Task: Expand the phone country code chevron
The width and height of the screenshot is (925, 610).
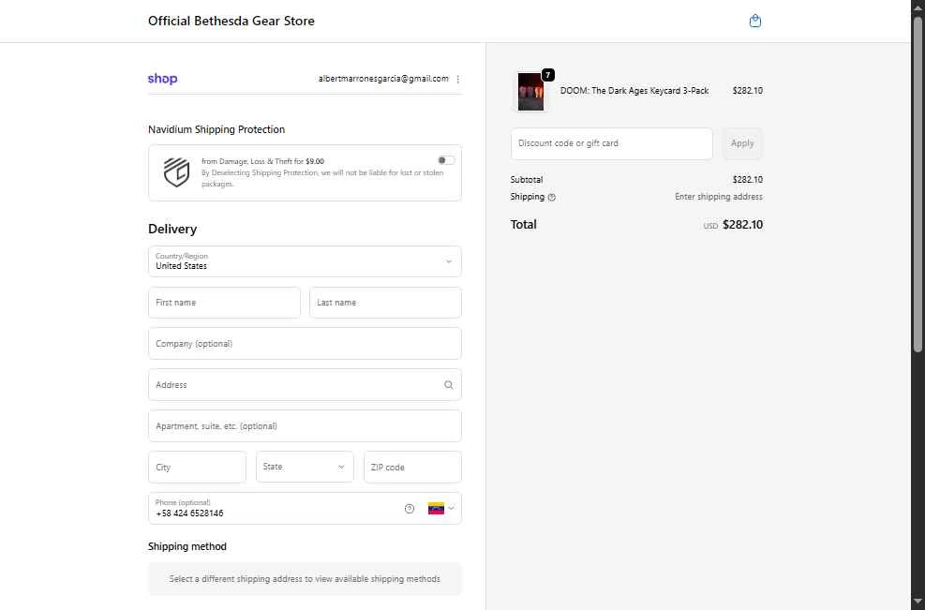Action: (x=452, y=509)
